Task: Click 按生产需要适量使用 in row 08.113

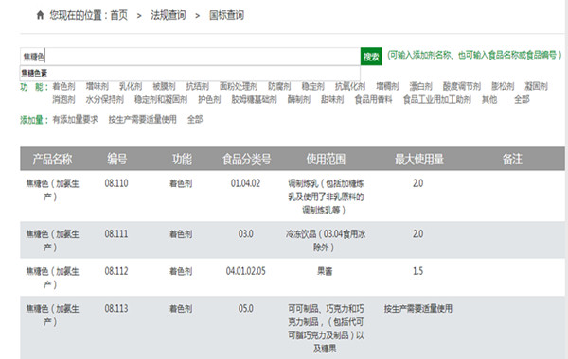Action: (418, 308)
